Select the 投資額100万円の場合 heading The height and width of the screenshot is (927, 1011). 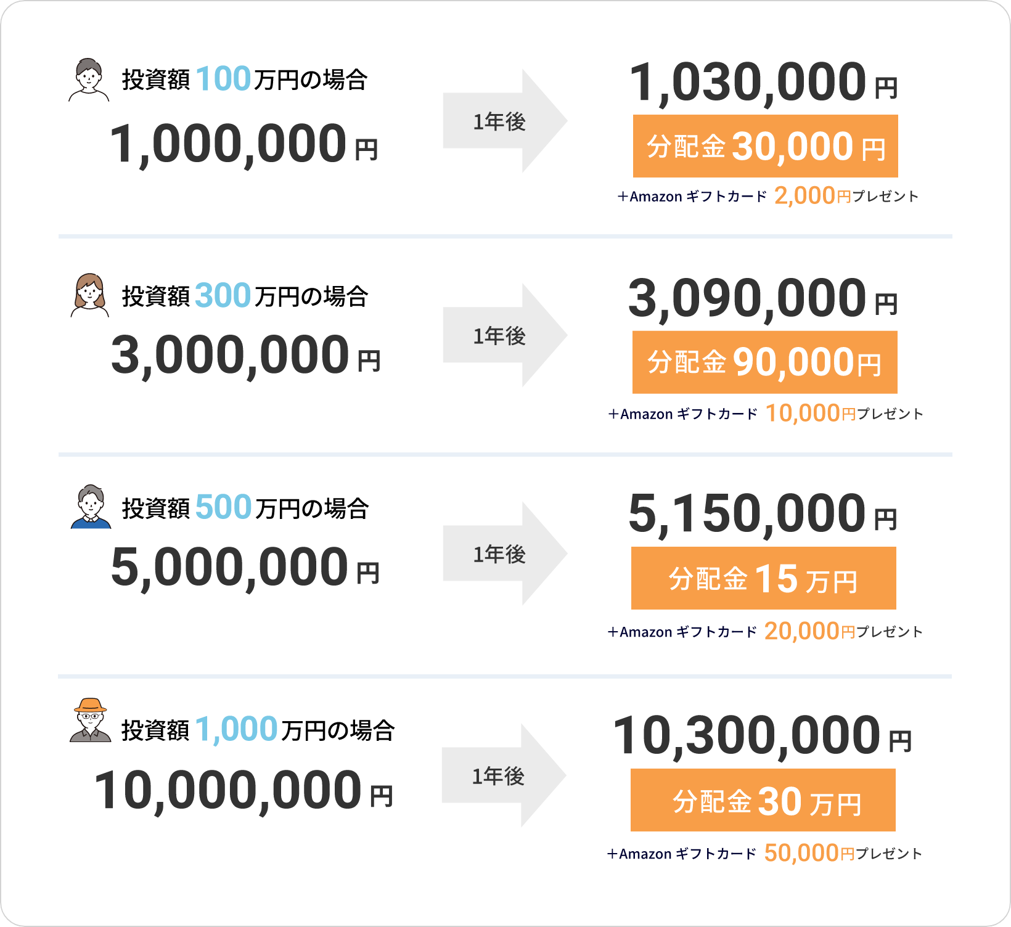(245, 80)
